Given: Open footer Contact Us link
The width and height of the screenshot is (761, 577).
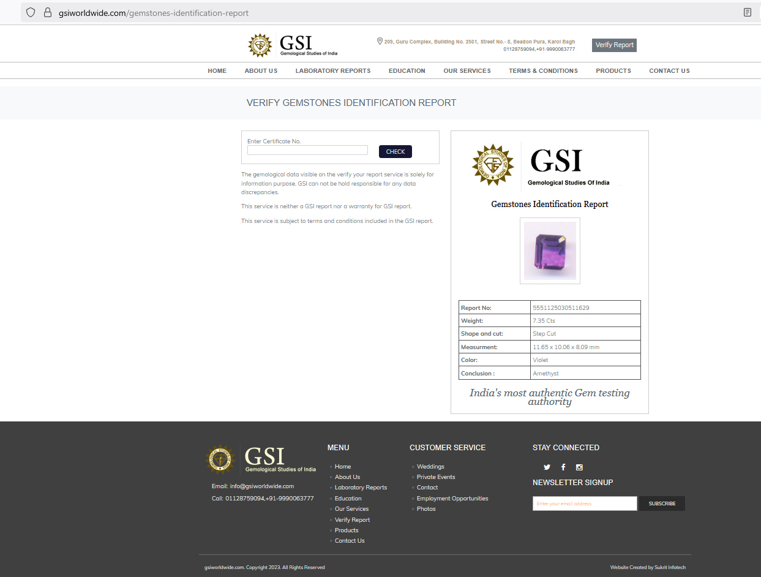Looking at the screenshot, I should tap(350, 541).
